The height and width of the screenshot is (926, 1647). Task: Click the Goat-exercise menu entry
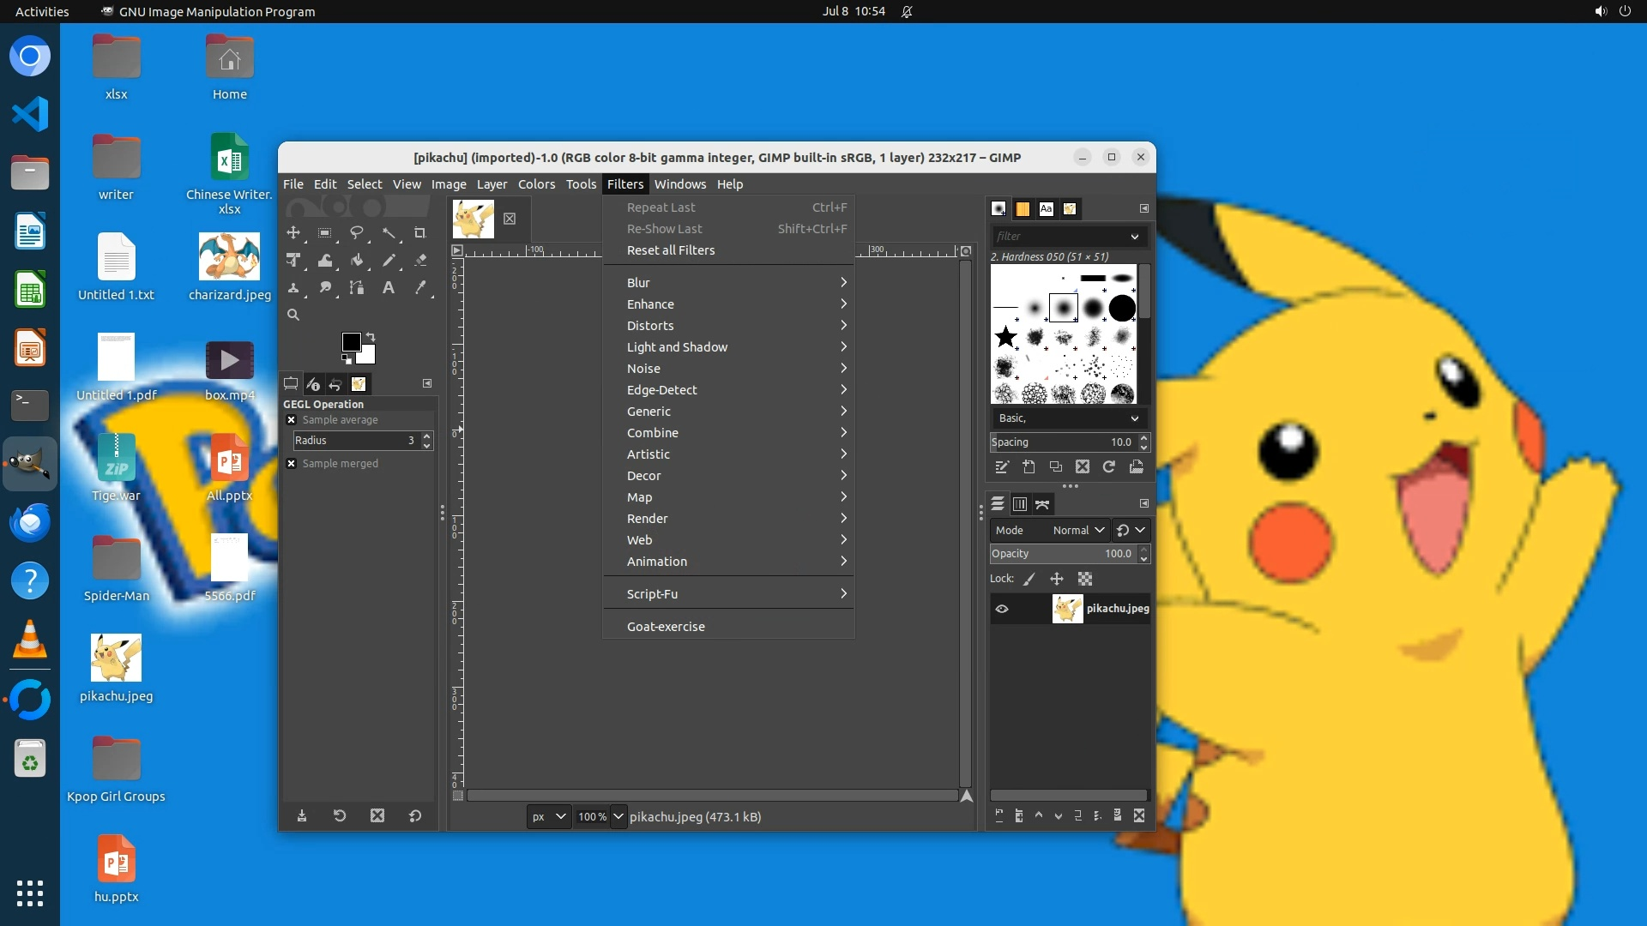[x=666, y=627]
